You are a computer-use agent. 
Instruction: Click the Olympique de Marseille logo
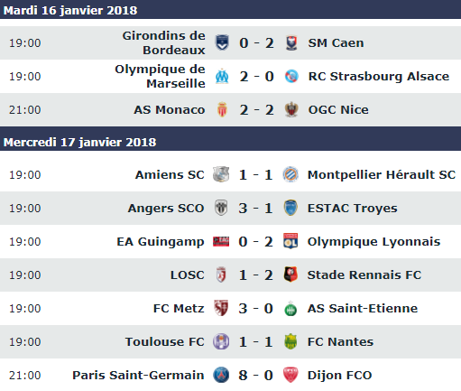pos(222,76)
